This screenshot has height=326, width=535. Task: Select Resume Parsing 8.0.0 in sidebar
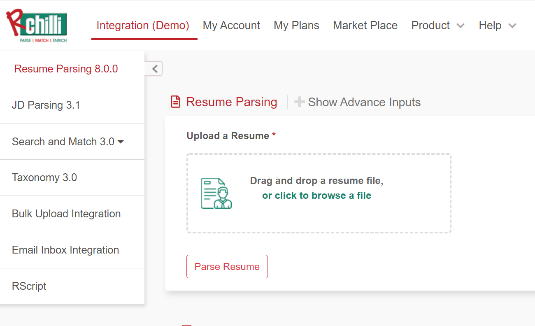click(x=72, y=69)
